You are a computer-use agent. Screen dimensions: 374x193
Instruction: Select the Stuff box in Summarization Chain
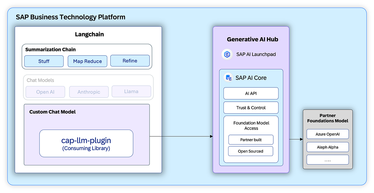tap(44, 61)
